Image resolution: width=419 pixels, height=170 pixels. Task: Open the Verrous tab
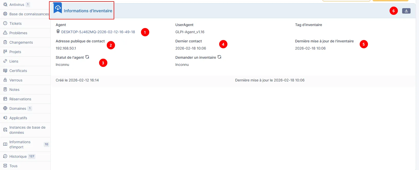click(x=25, y=80)
